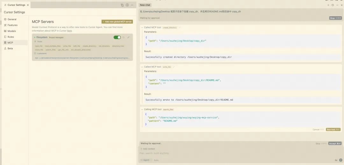Collapse the search_files tool call
344x165 pixels.
(x=142, y=109)
